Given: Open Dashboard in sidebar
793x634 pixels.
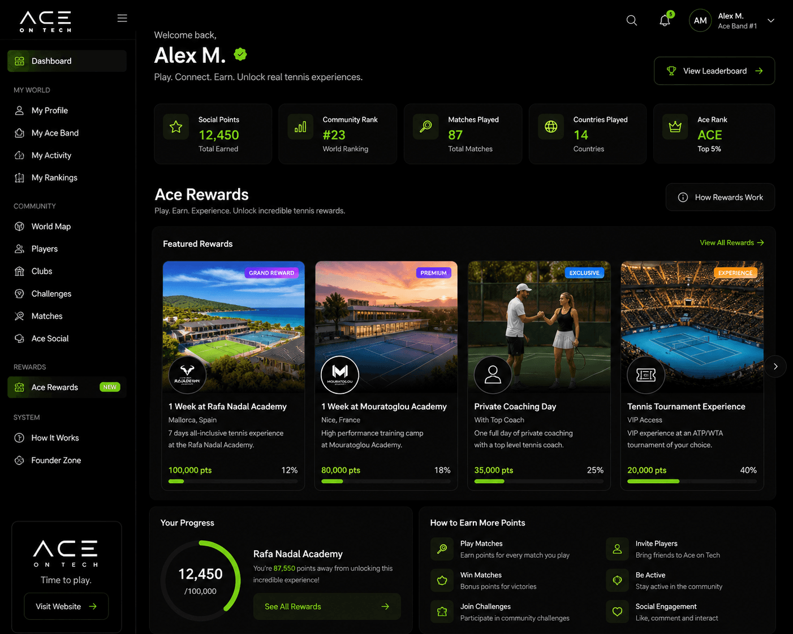Looking at the screenshot, I should pyautogui.click(x=67, y=61).
